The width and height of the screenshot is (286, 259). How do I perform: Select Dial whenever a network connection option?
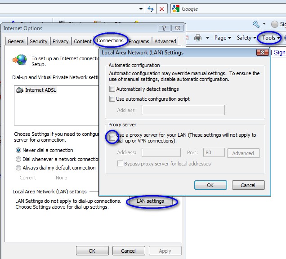(18, 159)
